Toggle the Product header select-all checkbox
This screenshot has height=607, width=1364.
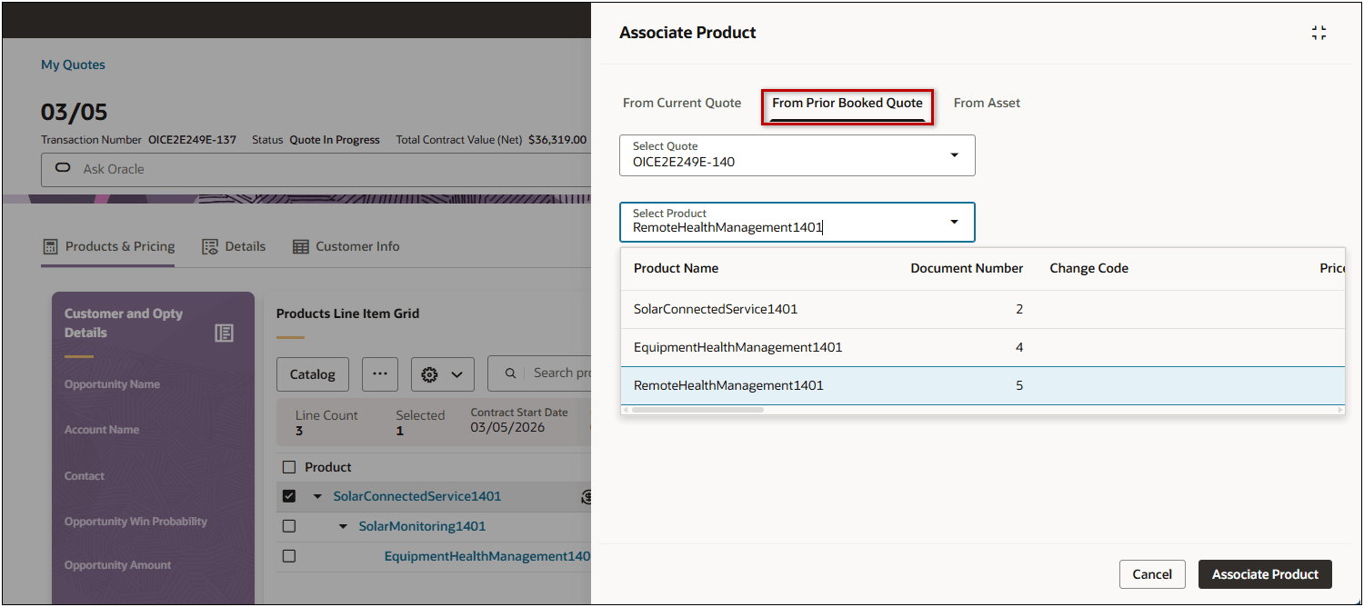(289, 467)
